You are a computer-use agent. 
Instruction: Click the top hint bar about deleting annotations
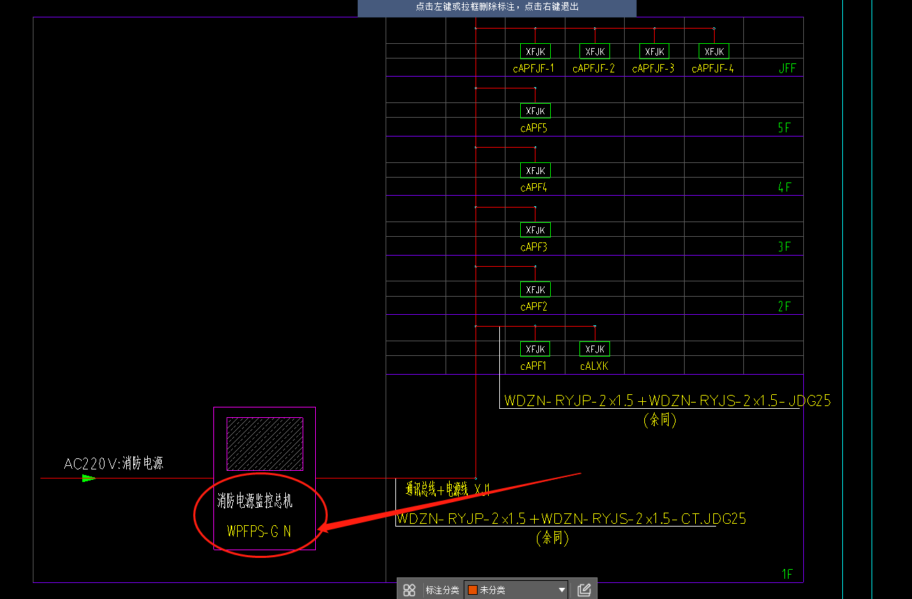coord(497,7)
